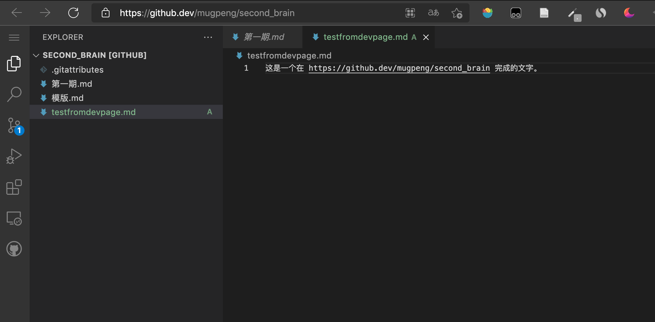
Task: Open Explorer more actions ellipsis menu
Action: [x=208, y=37]
